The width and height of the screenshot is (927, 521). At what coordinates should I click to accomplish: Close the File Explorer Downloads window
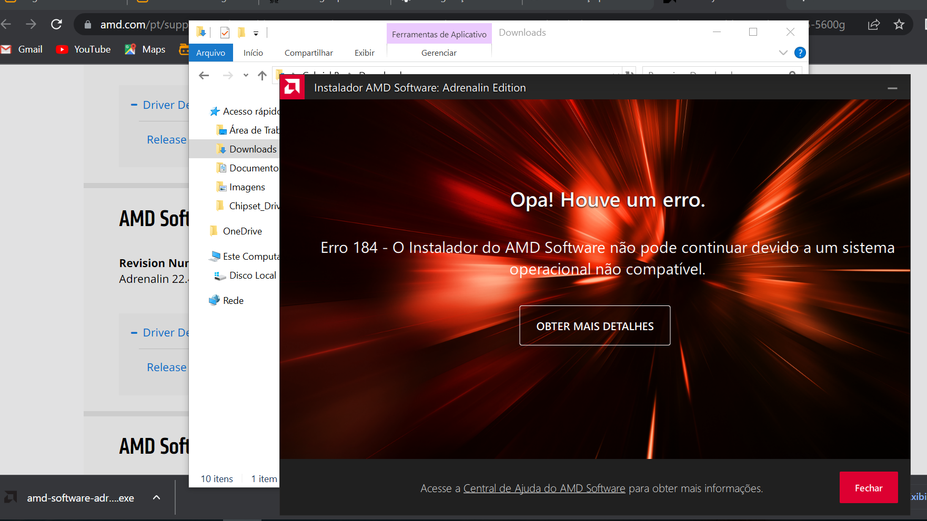[x=790, y=32]
